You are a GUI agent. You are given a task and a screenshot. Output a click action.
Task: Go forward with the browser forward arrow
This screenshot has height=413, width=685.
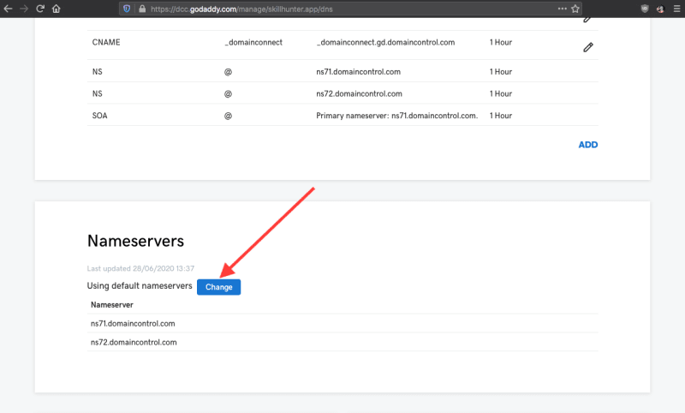(24, 9)
